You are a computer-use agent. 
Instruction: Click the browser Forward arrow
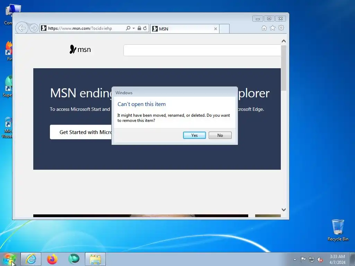coord(34,28)
